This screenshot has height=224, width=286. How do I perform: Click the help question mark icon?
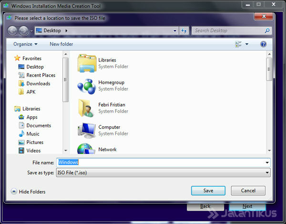click(x=264, y=44)
